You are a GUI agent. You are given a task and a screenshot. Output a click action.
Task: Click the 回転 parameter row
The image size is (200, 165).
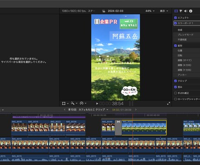click(x=187, y=56)
